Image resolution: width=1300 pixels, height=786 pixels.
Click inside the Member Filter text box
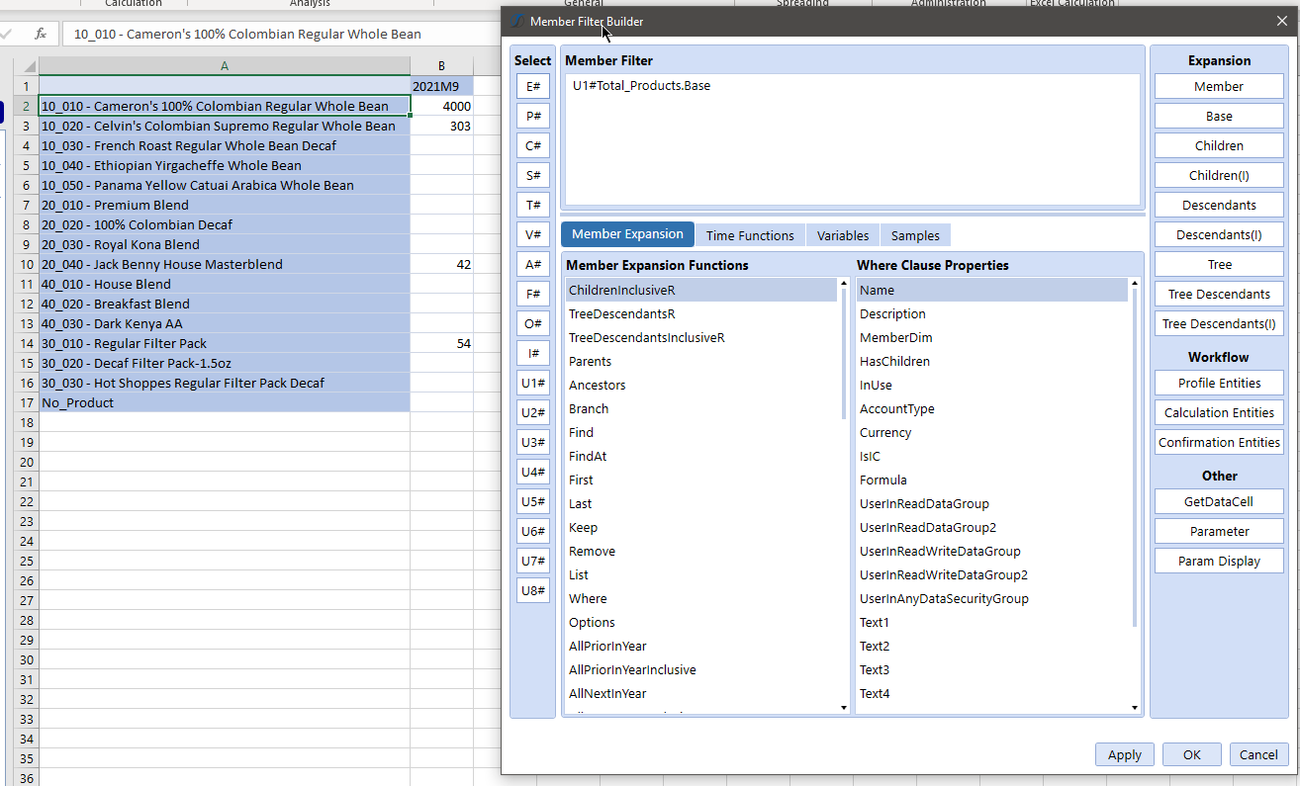click(852, 139)
